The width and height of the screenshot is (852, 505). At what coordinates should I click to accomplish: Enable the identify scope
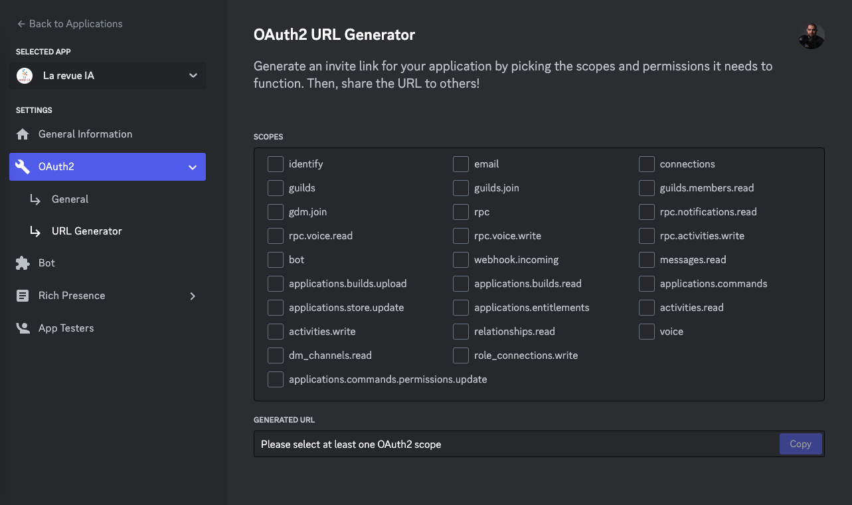pyautogui.click(x=276, y=163)
